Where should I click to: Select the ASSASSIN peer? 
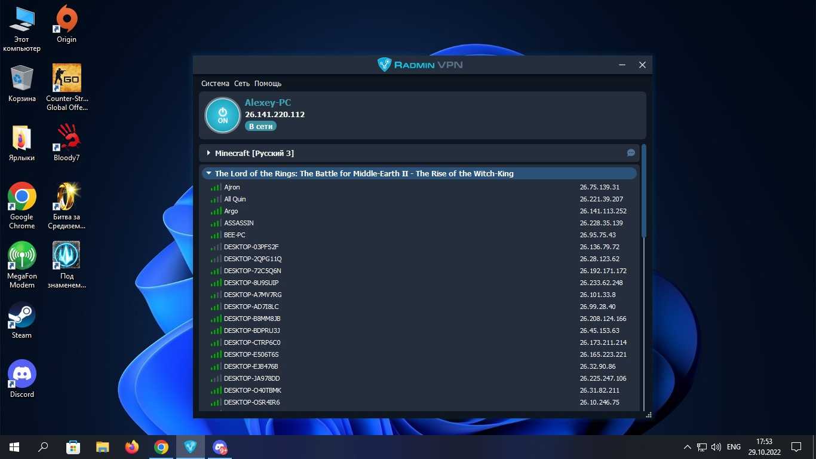(419, 223)
